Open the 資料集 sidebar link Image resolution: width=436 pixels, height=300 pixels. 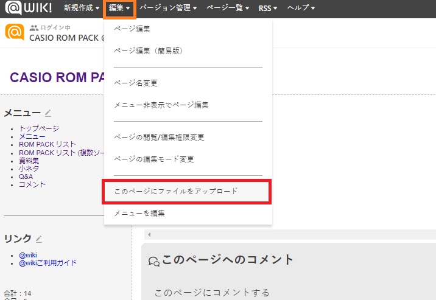click(29, 161)
